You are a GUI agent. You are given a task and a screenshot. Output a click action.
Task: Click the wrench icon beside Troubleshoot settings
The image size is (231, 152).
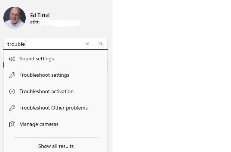(x=12, y=75)
